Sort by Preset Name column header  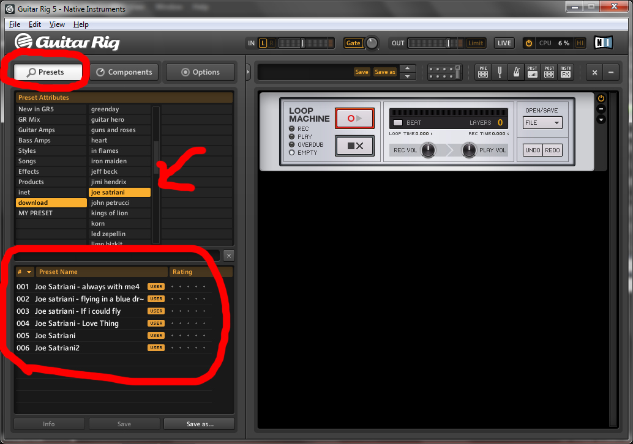tap(102, 272)
